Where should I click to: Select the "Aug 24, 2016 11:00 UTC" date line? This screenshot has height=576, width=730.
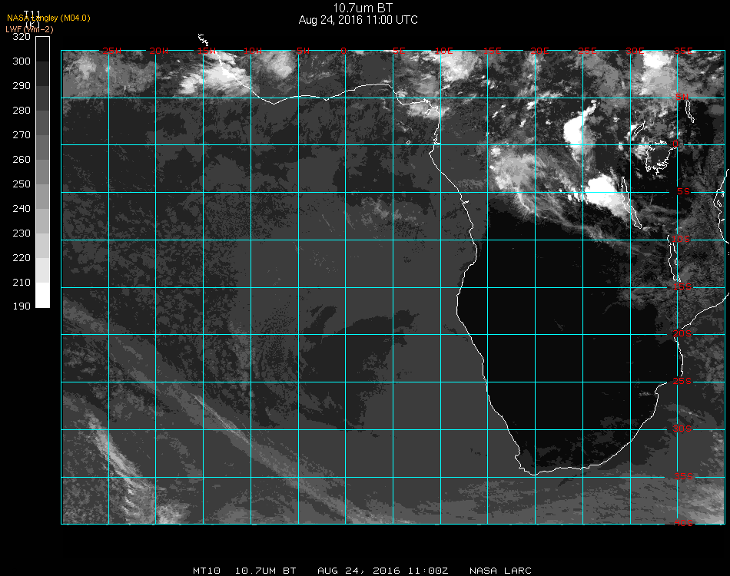point(358,20)
